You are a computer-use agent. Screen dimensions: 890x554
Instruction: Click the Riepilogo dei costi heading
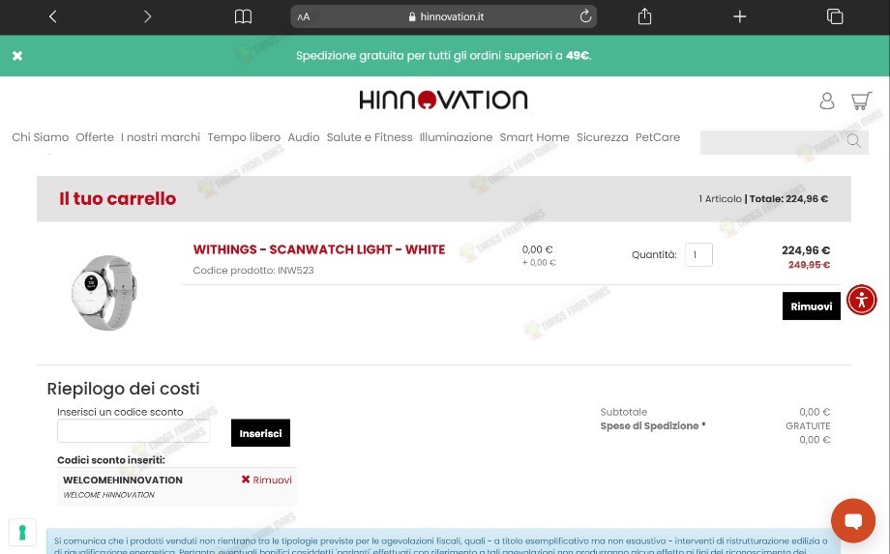click(x=123, y=389)
